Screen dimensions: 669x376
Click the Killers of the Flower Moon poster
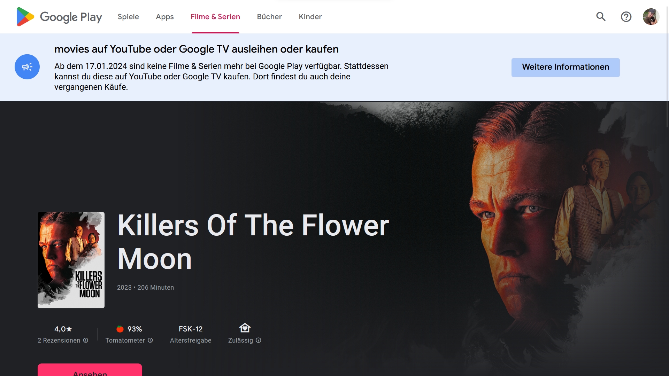pos(71,260)
